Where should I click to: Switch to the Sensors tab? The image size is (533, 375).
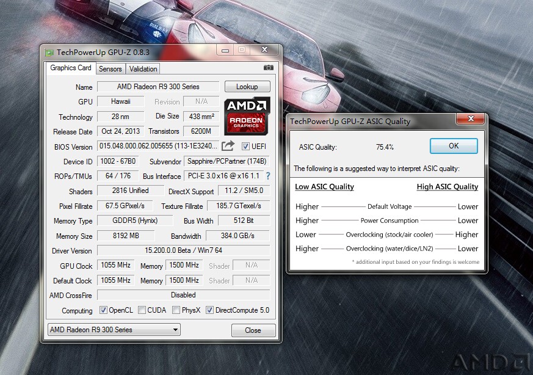[x=110, y=69]
